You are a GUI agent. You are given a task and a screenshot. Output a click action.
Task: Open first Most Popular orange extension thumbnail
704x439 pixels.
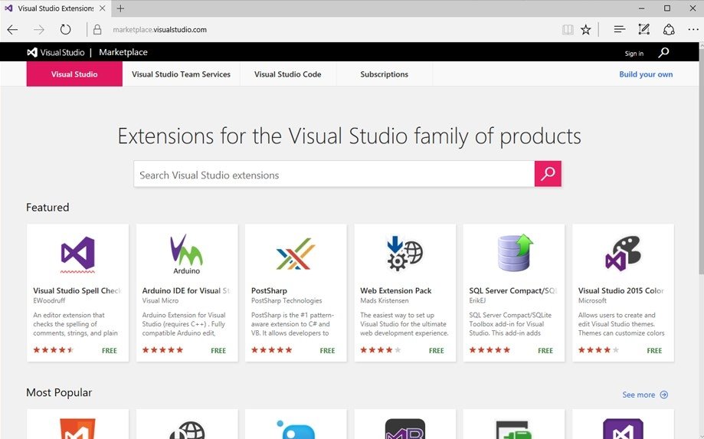coord(77,429)
